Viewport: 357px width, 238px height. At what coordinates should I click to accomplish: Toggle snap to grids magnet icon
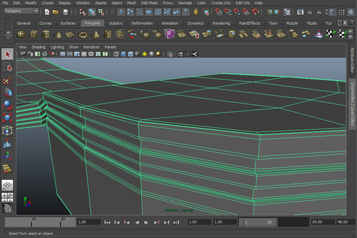[218, 12]
